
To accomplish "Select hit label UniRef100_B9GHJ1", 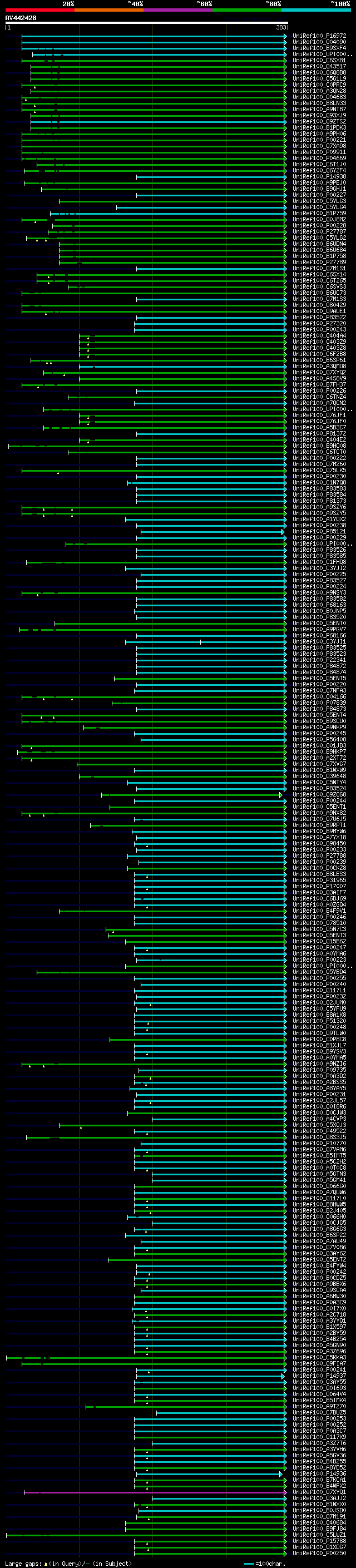I will click(319, 189).
